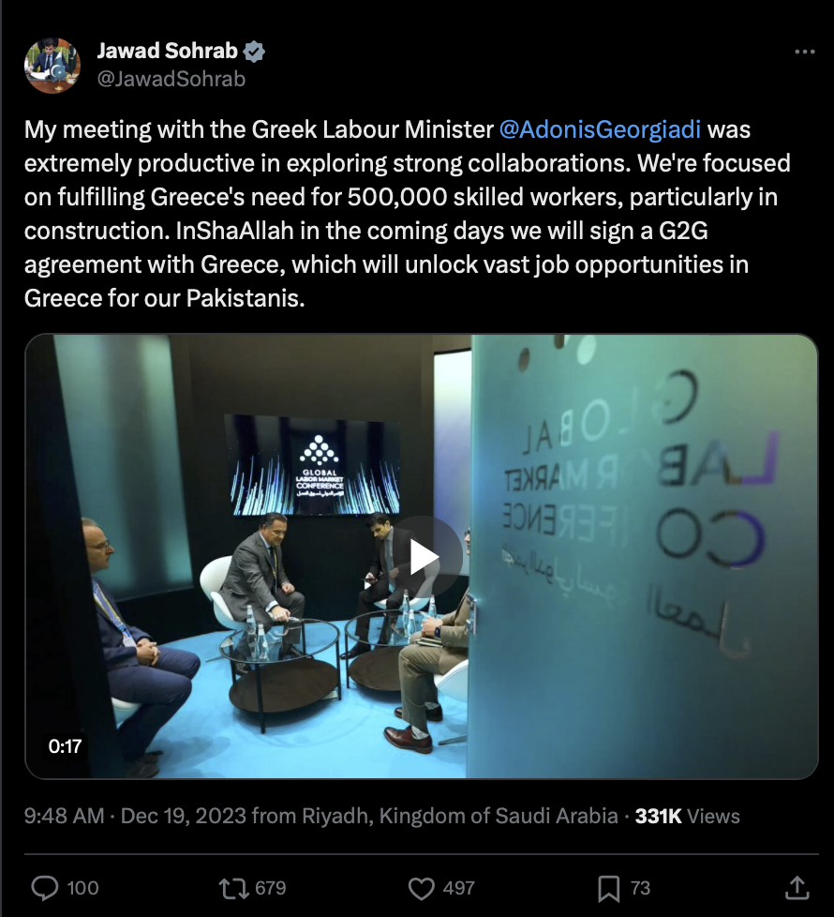Click the 0:17 video duration label
Viewport: 834px width, 917px height.
pos(65,746)
